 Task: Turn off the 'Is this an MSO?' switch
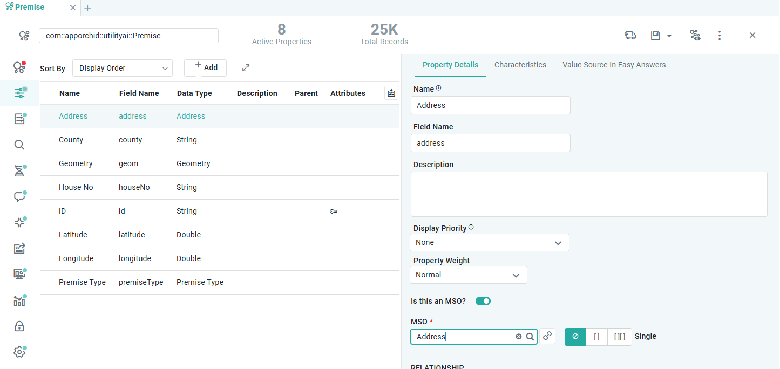[x=483, y=301]
